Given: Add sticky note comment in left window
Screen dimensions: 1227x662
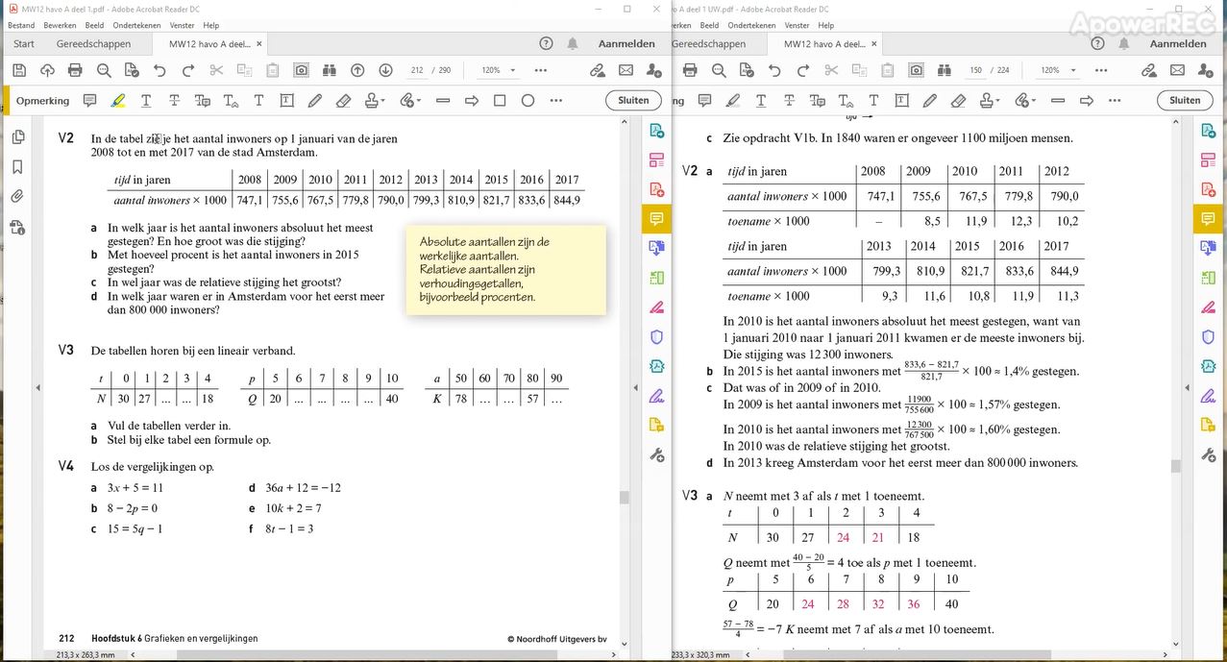Looking at the screenshot, I should [89, 100].
